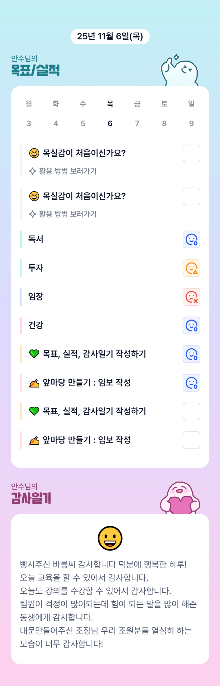Click the blue smiley status icon for 건강
Viewport: 220px width, 686px height.
pos(191,325)
